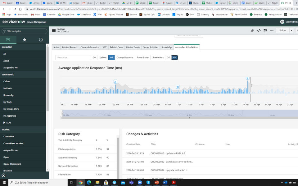Open the incident form hamburger menu
Screen dimensions: 298x186
click(54, 30)
